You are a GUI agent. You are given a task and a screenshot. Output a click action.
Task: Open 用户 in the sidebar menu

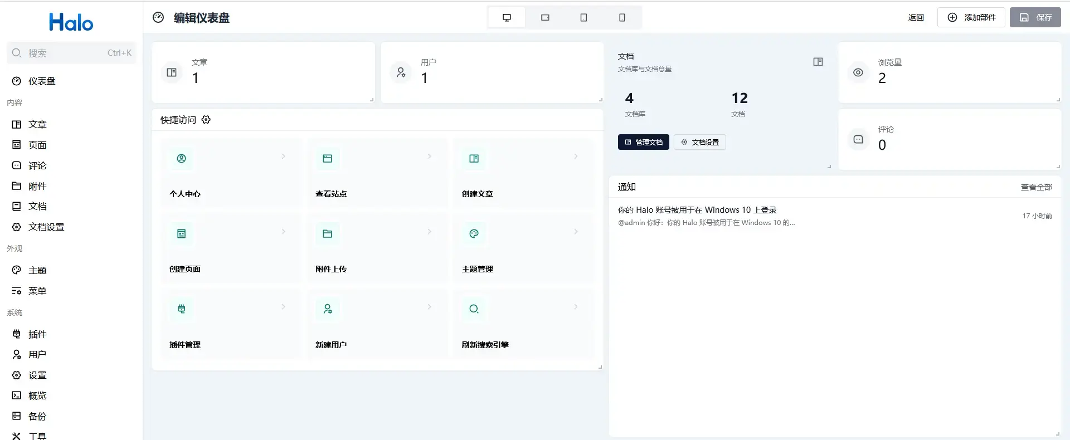[x=71, y=354]
